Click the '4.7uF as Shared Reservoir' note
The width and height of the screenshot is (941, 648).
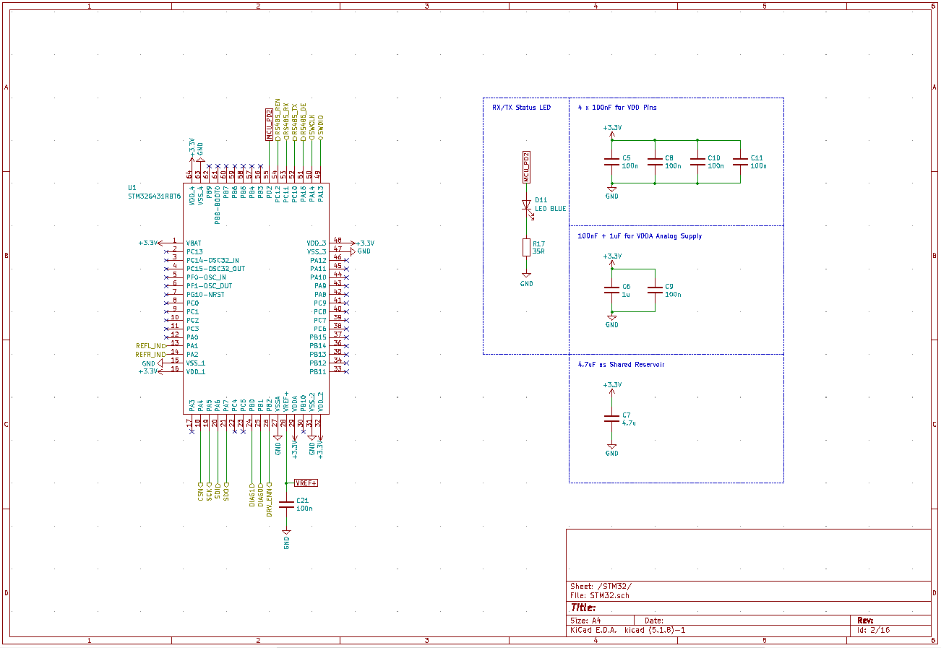[x=621, y=365]
